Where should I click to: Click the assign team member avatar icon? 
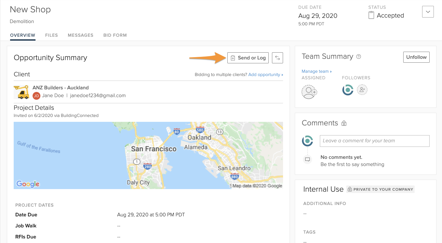(309, 92)
